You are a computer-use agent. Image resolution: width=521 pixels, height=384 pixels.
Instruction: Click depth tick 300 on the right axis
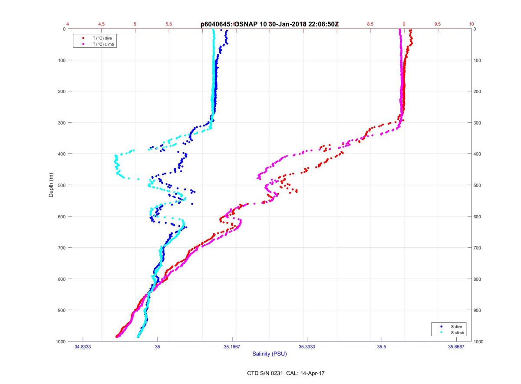(478, 123)
